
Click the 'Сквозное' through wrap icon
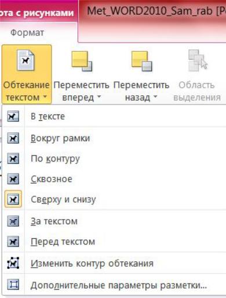(13, 179)
